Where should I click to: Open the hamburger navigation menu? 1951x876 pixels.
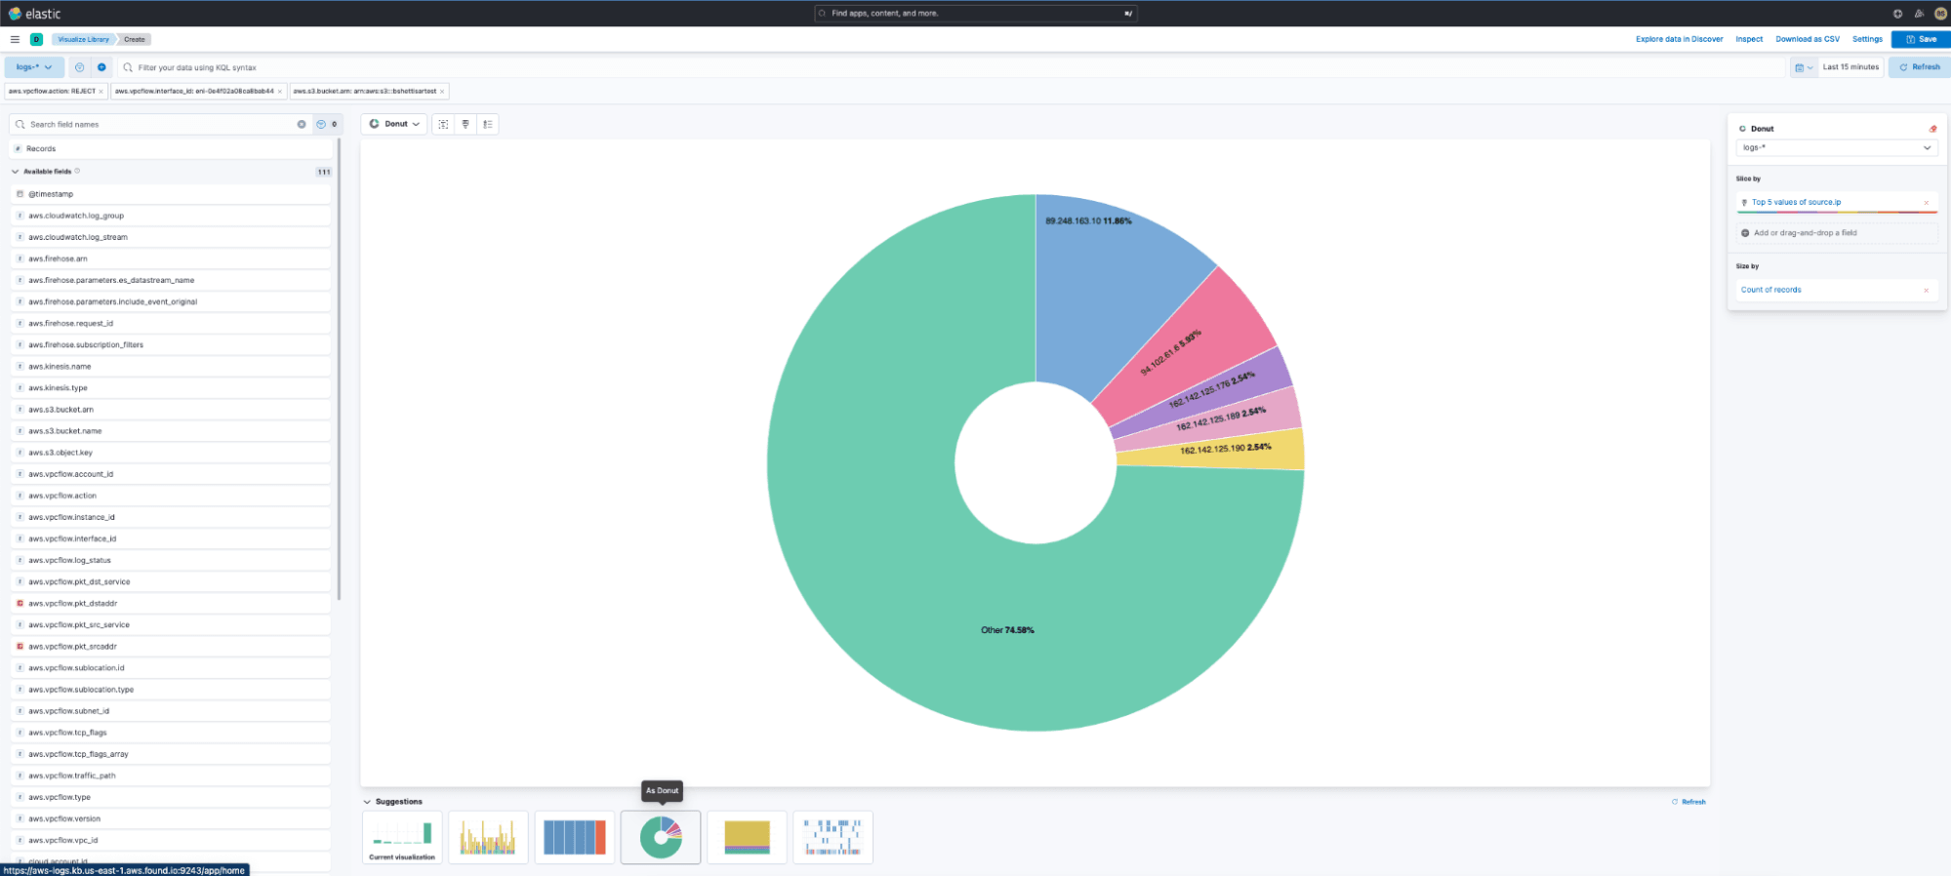(15, 39)
